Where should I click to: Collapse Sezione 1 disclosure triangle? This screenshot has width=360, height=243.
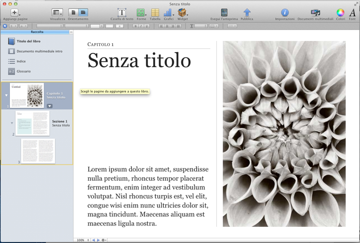pos(12,123)
